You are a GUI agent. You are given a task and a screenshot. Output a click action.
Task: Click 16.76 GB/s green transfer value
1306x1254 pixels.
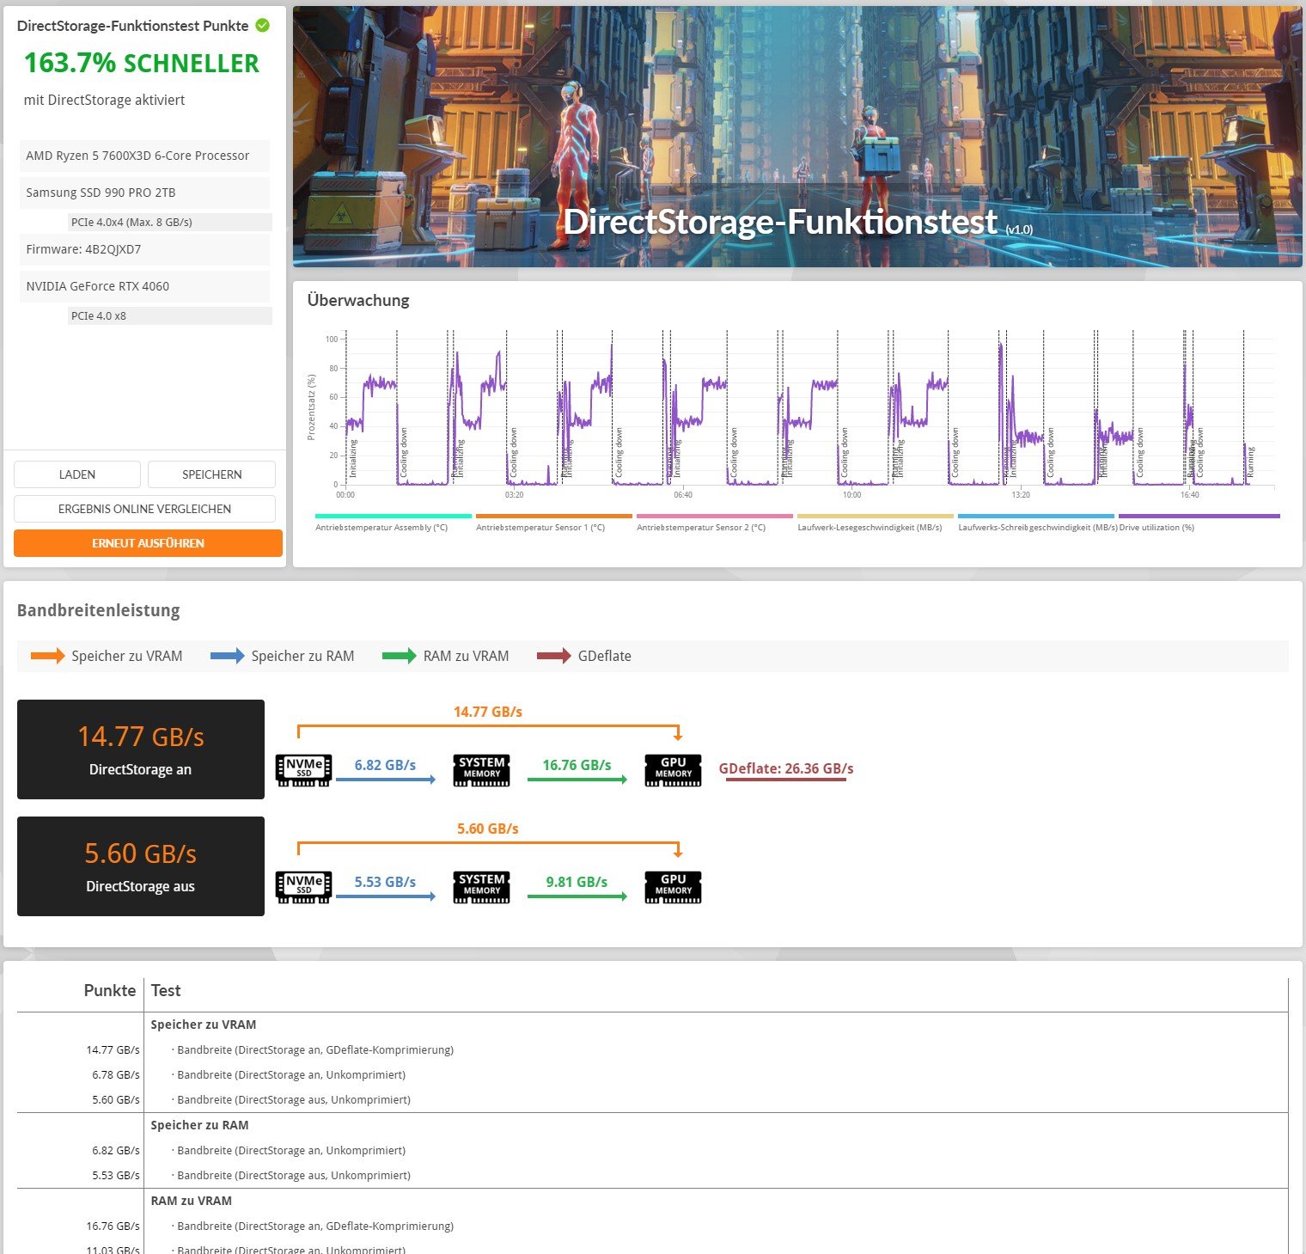point(577,765)
